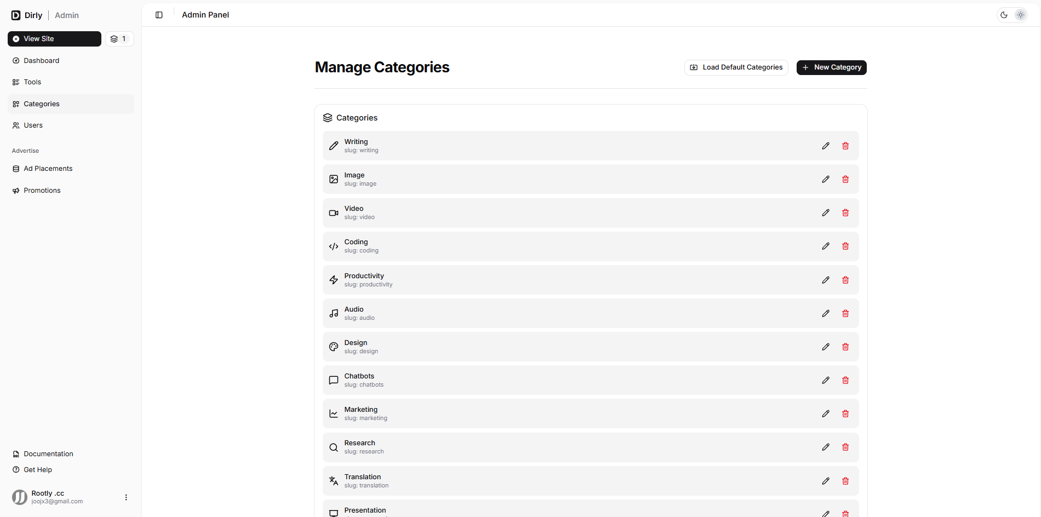Delete the Audio category

click(x=845, y=313)
